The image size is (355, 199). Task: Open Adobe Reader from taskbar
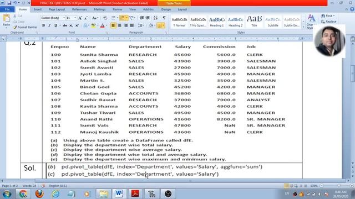tap(135, 193)
